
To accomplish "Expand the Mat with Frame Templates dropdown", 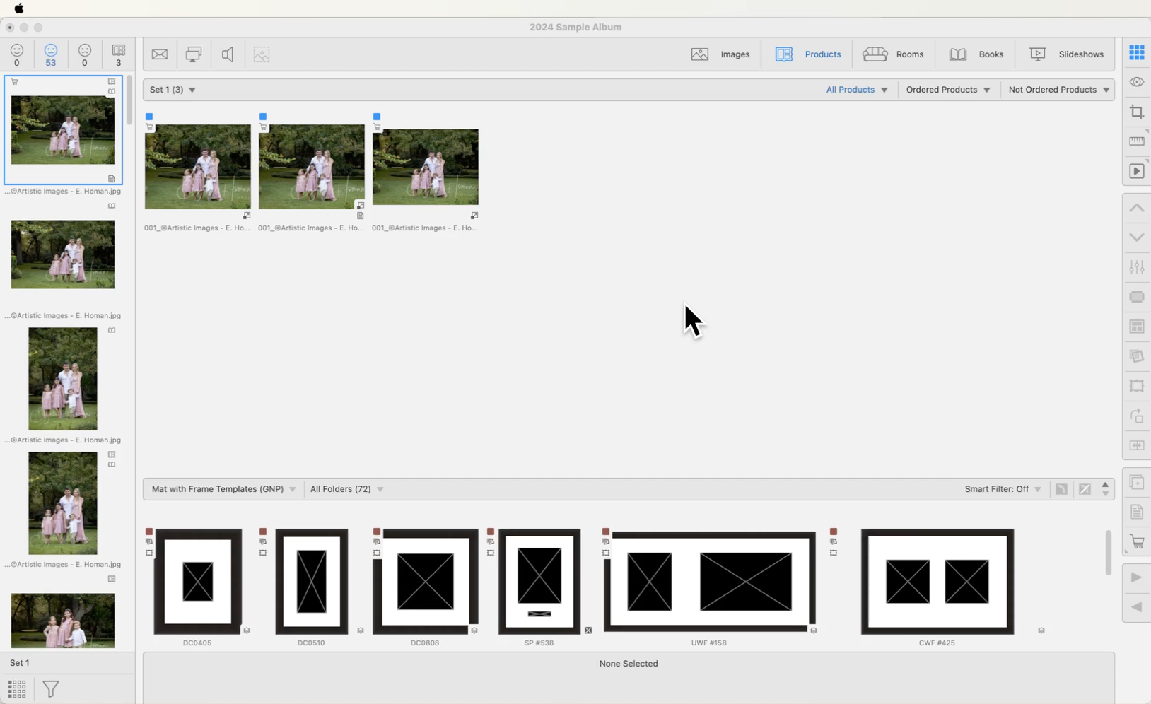I will 223,489.
